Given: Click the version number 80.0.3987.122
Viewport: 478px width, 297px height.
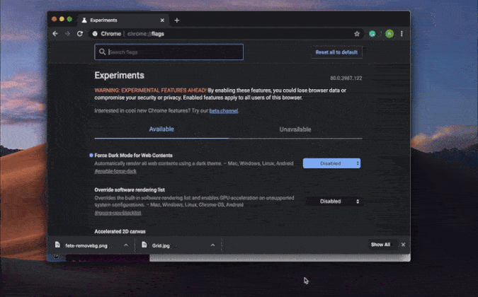Looking at the screenshot, I should pyautogui.click(x=346, y=78).
